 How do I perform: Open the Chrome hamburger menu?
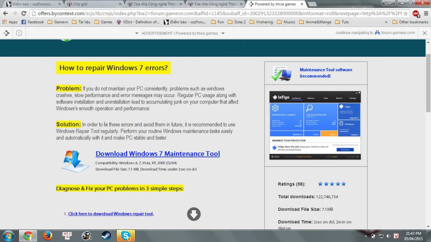coord(426,13)
